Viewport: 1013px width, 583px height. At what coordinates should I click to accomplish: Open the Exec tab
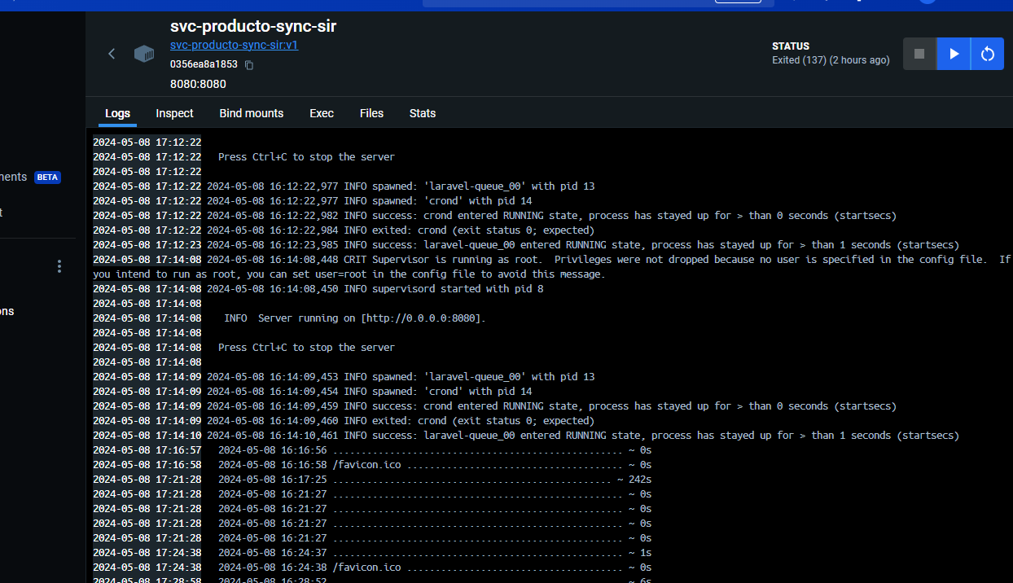point(322,113)
